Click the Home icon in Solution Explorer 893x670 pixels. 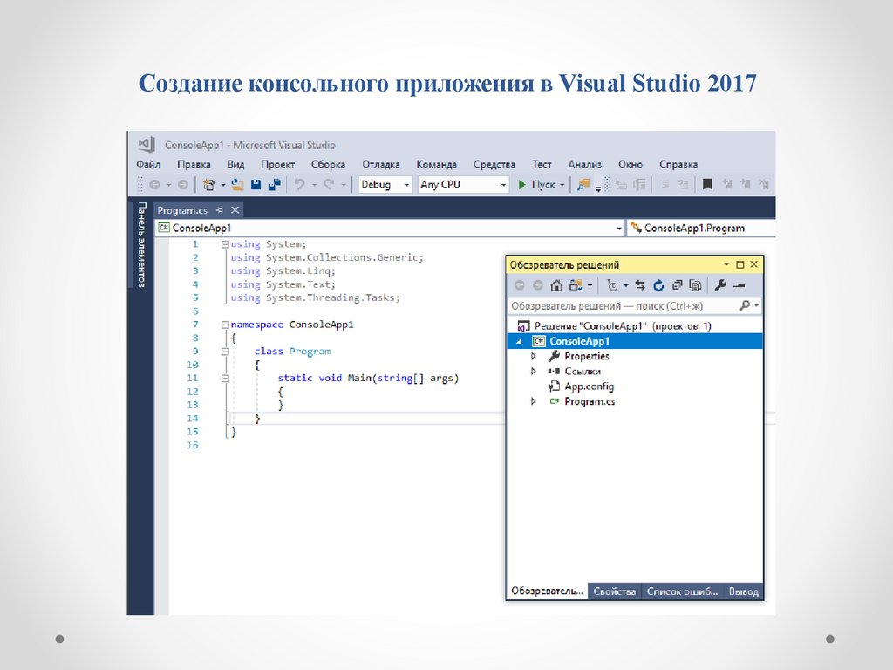click(556, 285)
